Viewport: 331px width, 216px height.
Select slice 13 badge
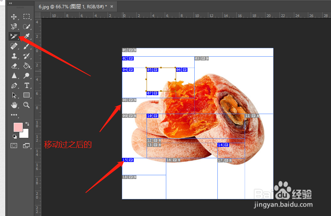click(154, 145)
